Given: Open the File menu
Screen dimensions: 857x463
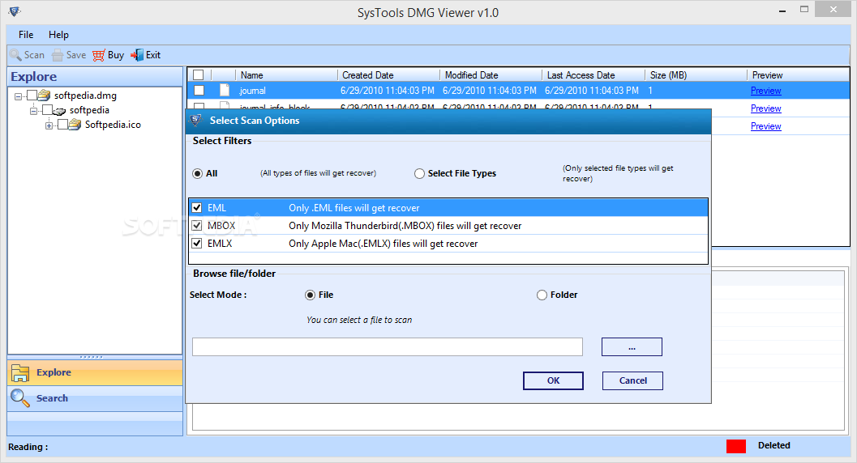Looking at the screenshot, I should [26, 34].
